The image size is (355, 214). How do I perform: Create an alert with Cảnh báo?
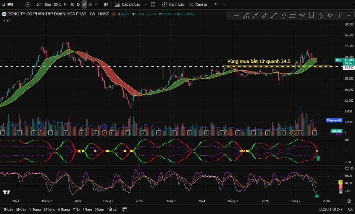coord(173,4)
